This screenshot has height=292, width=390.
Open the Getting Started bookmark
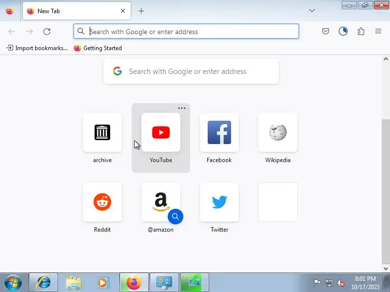point(98,48)
